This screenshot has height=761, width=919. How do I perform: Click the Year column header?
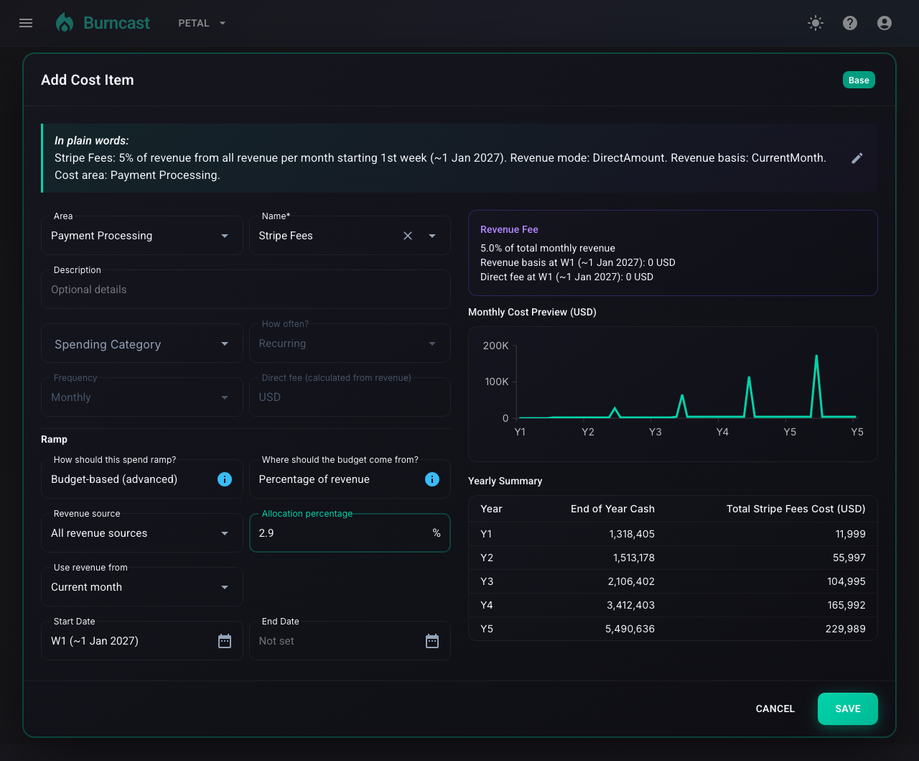491,509
